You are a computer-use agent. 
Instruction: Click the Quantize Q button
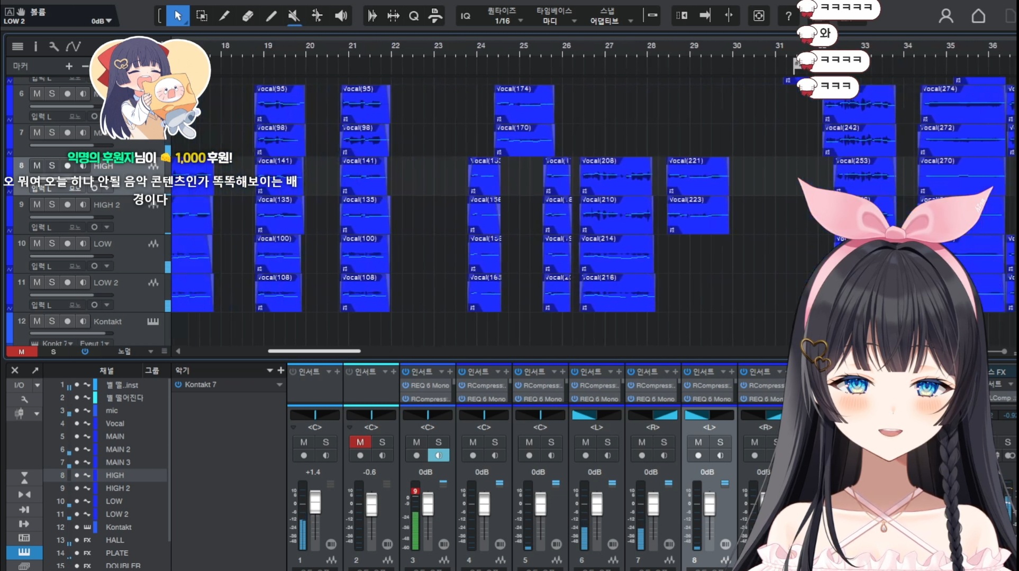(x=414, y=16)
